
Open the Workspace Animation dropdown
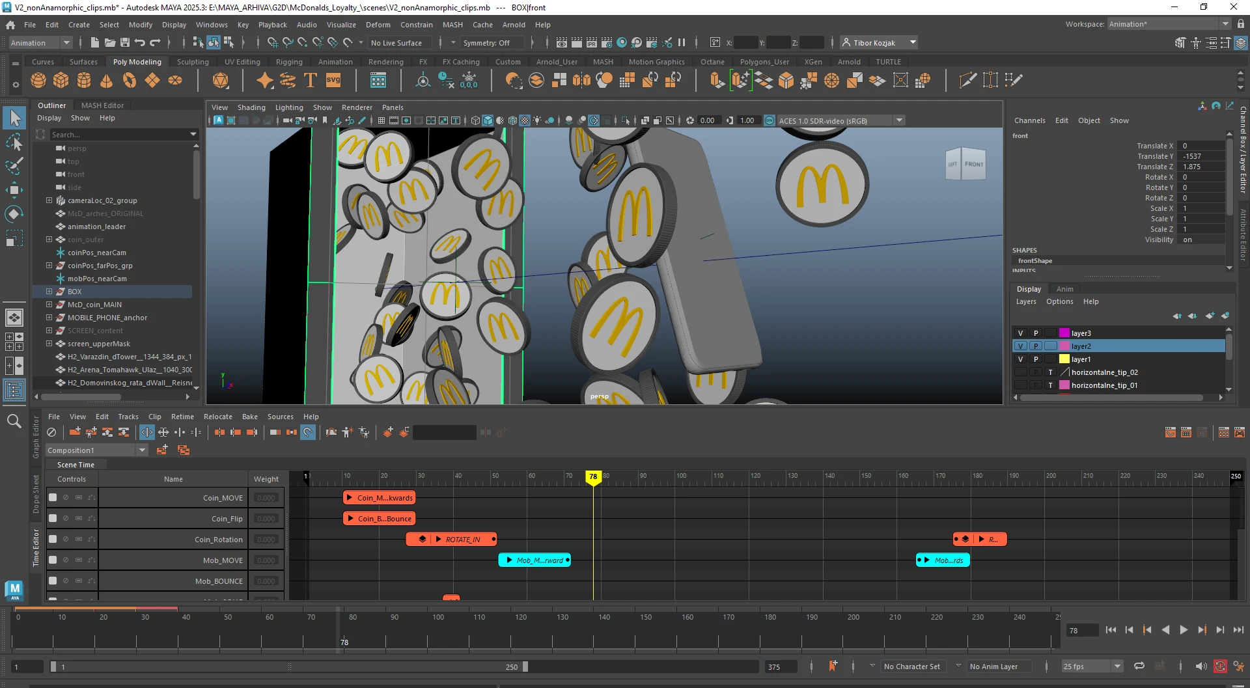click(1169, 24)
